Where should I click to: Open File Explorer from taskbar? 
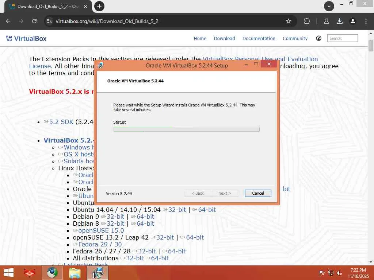click(x=75, y=273)
